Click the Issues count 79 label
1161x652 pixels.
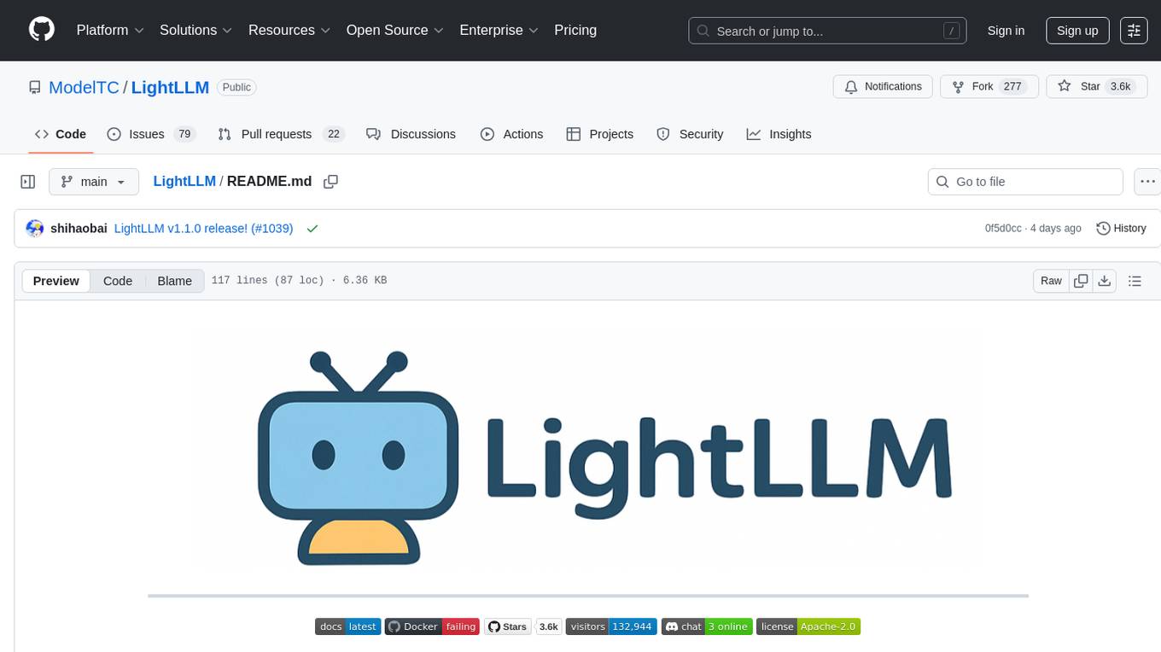click(184, 134)
